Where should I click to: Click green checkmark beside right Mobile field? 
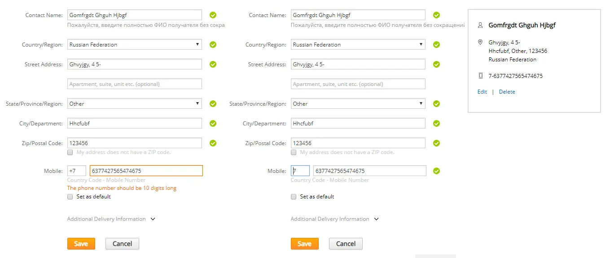[x=437, y=171]
